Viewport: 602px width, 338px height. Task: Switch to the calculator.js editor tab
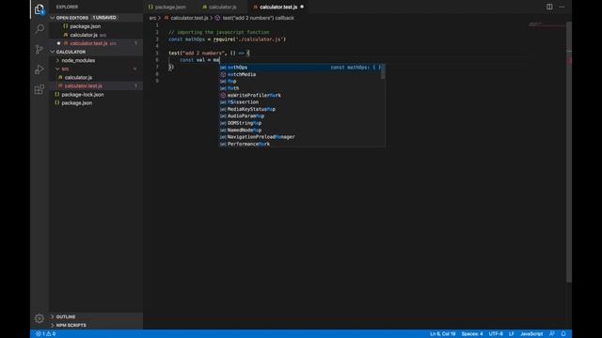click(x=220, y=7)
